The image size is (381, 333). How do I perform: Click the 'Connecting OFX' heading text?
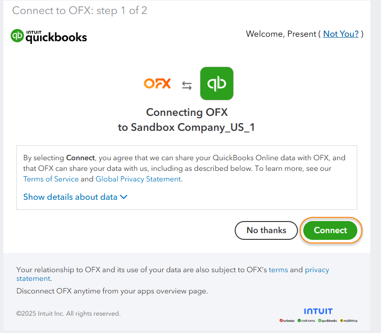click(x=187, y=112)
